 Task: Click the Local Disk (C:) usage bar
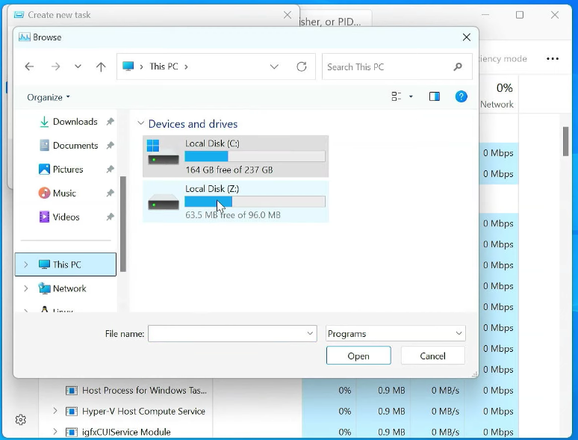255,156
